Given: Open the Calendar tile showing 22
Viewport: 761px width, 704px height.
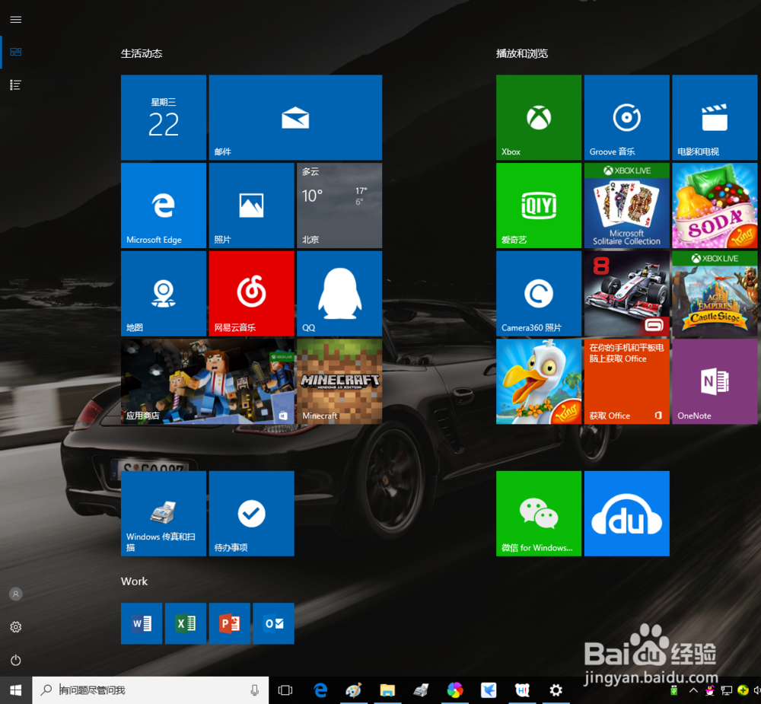Looking at the screenshot, I should (x=164, y=117).
